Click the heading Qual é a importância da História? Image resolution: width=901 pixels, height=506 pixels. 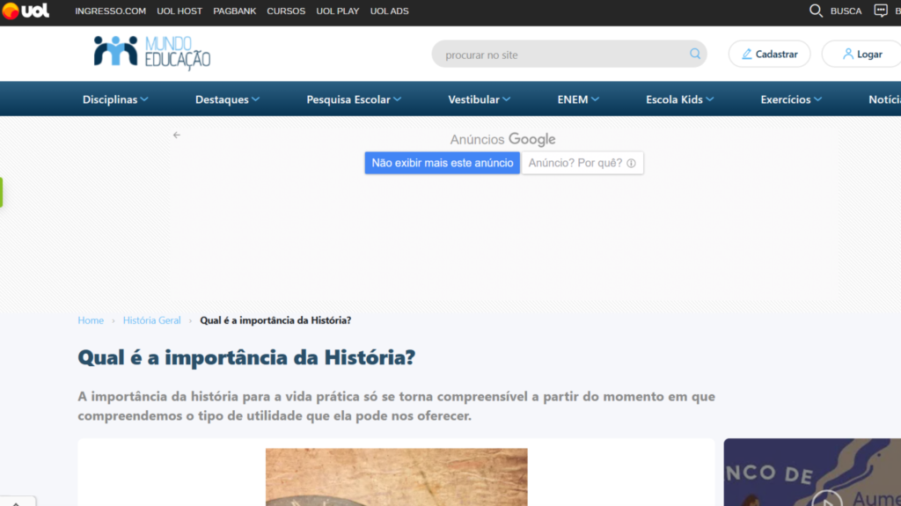246,357
